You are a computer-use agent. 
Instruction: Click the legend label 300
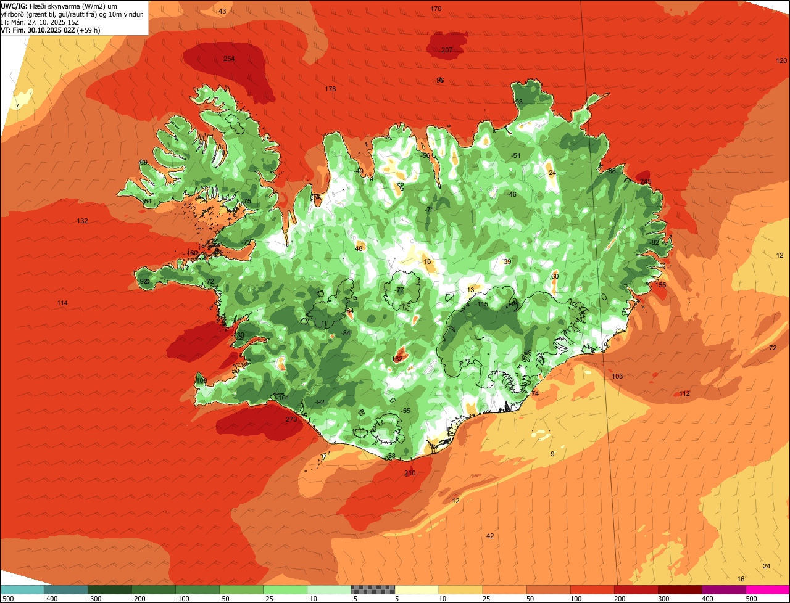point(663,598)
